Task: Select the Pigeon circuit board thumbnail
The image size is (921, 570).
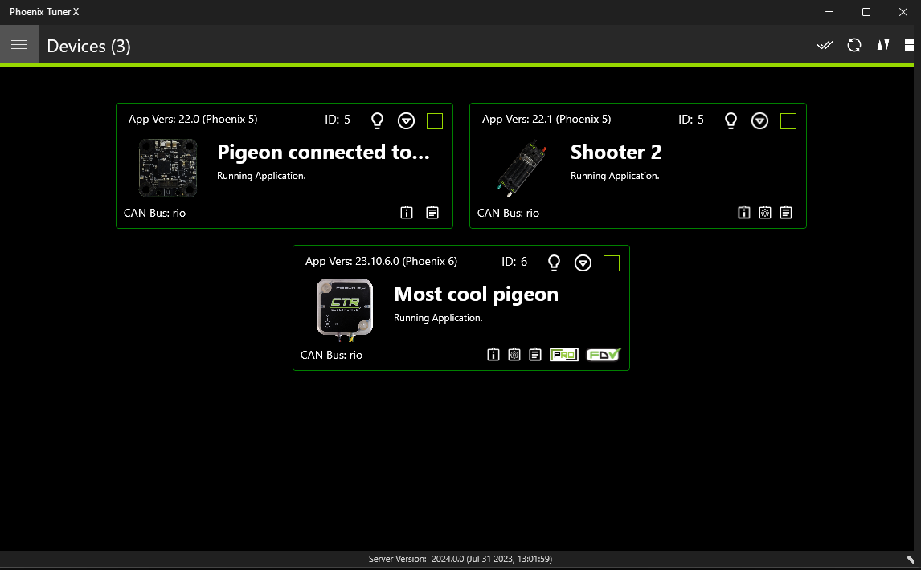Action: pos(167,168)
